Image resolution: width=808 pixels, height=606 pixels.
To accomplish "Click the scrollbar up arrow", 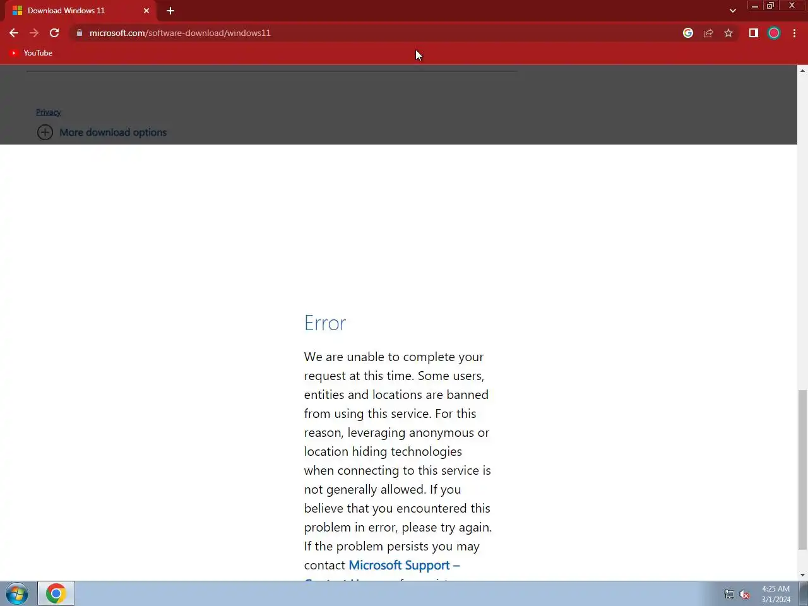I will (x=802, y=70).
